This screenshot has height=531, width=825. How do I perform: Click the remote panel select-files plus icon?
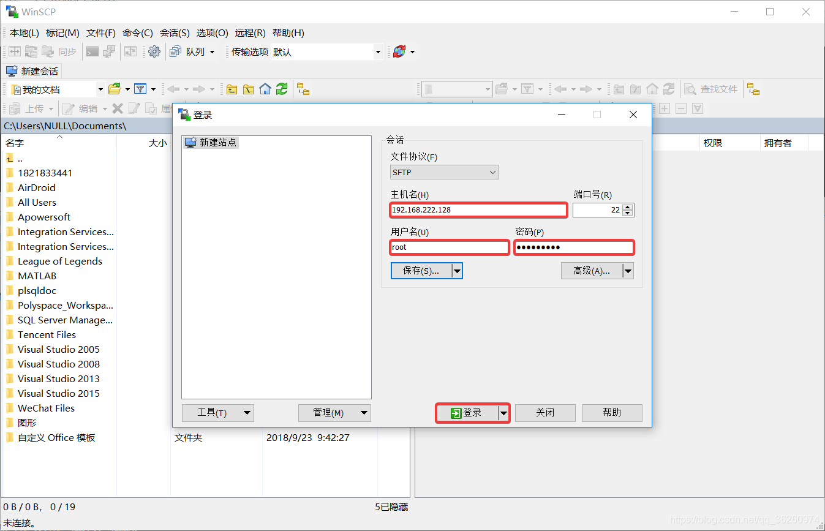click(x=665, y=108)
